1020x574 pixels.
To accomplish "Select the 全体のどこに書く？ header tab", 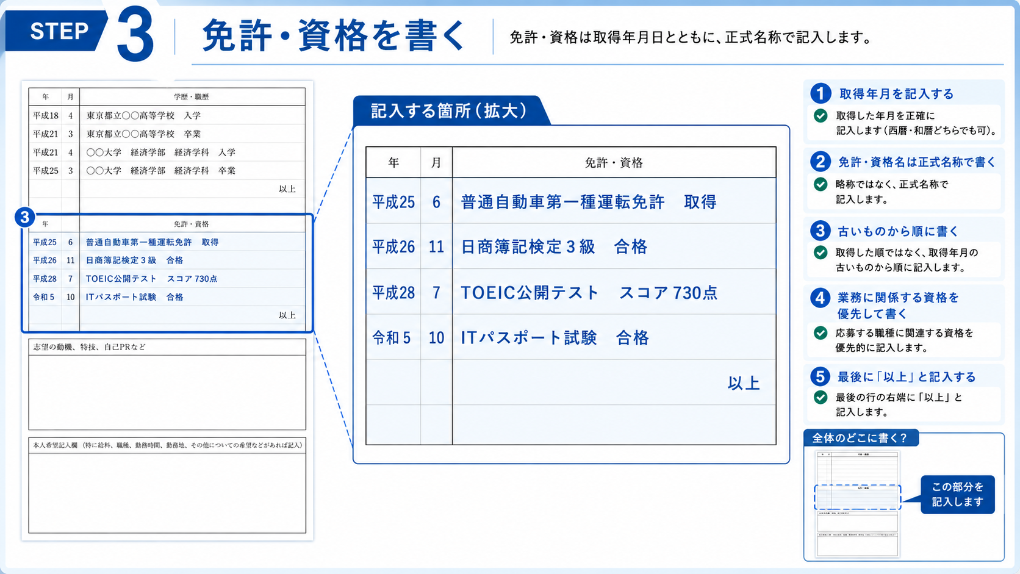I will pyautogui.click(x=860, y=438).
